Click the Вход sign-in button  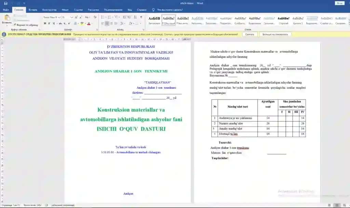(339, 3)
